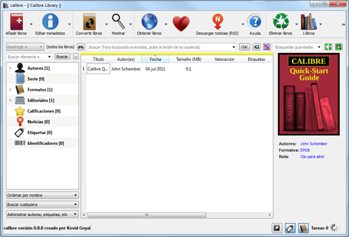The image size is (349, 237).
Task: Open the Ordenar por nombre dropdown
Action: [43, 195]
